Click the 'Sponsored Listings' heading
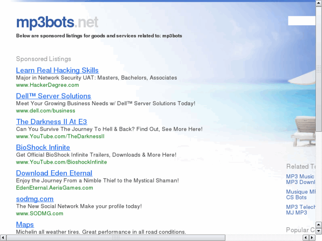This screenshot has height=241, width=322. click(x=43, y=59)
